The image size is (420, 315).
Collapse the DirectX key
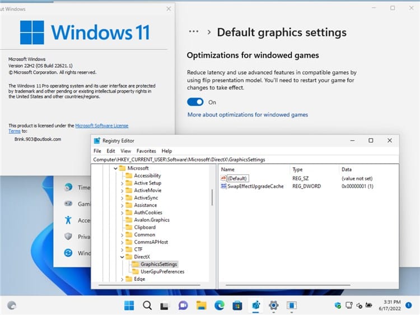(x=122, y=257)
